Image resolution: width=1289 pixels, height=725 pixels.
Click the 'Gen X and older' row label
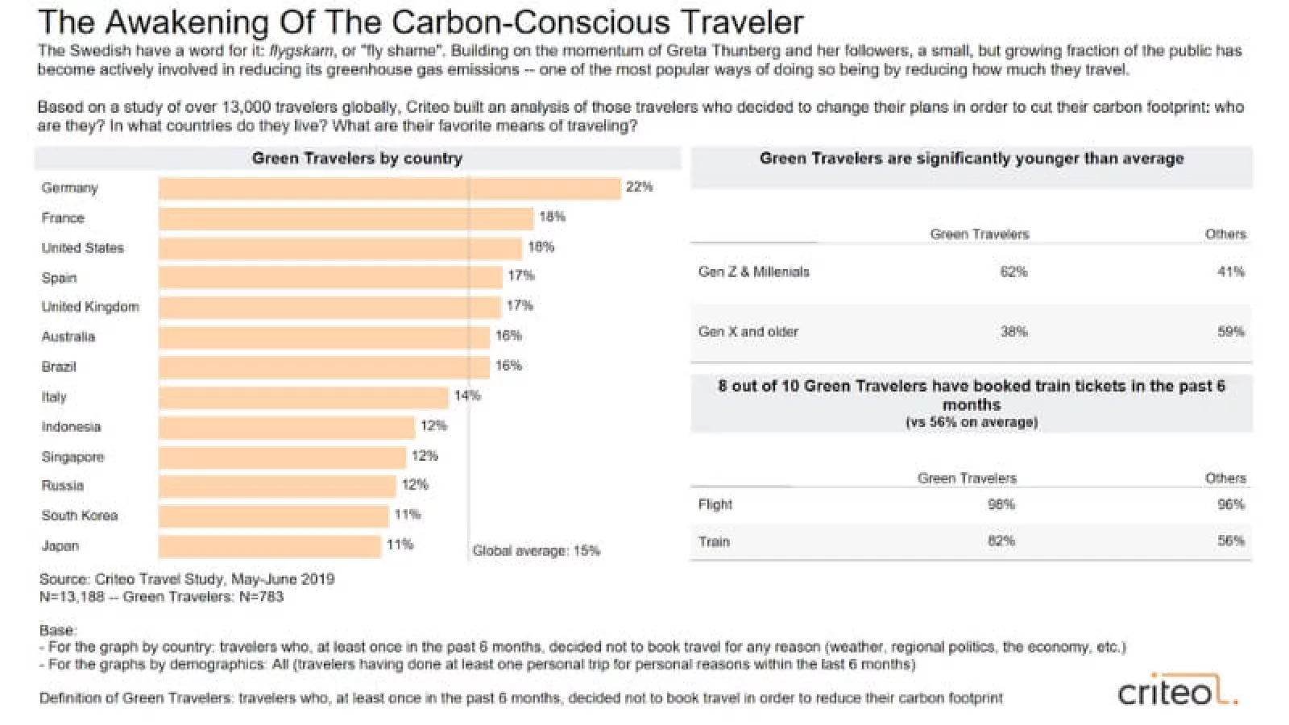pyautogui.click(x=748, y=332)
